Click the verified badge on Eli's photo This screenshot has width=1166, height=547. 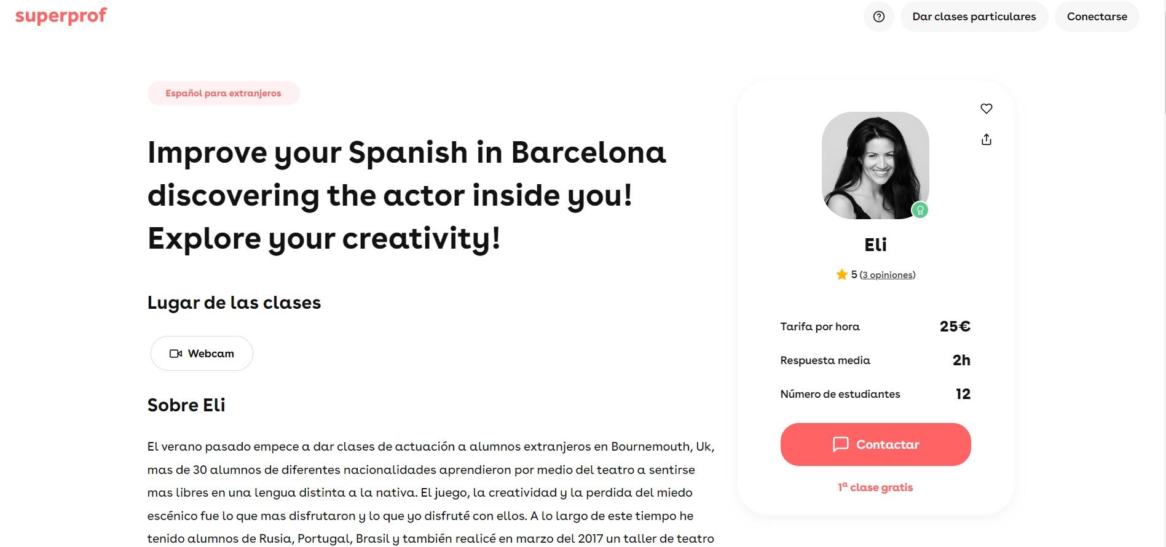pos(920,210)
